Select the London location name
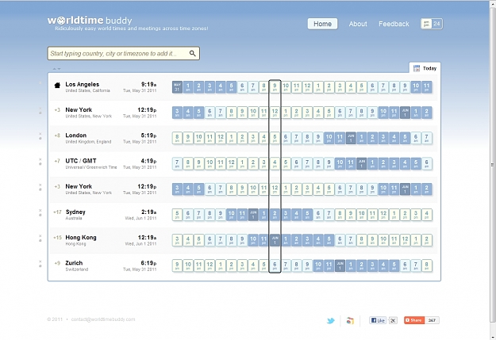Image resolution: width=496 pixels, height=340 pixels. 76,136
